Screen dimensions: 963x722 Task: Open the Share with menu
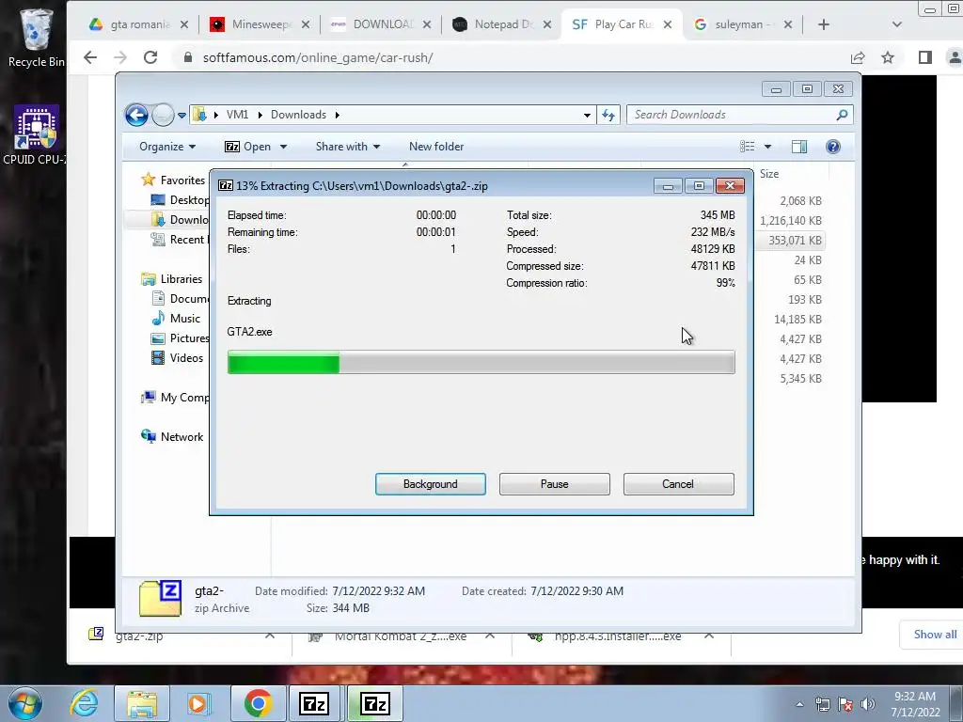348,147
